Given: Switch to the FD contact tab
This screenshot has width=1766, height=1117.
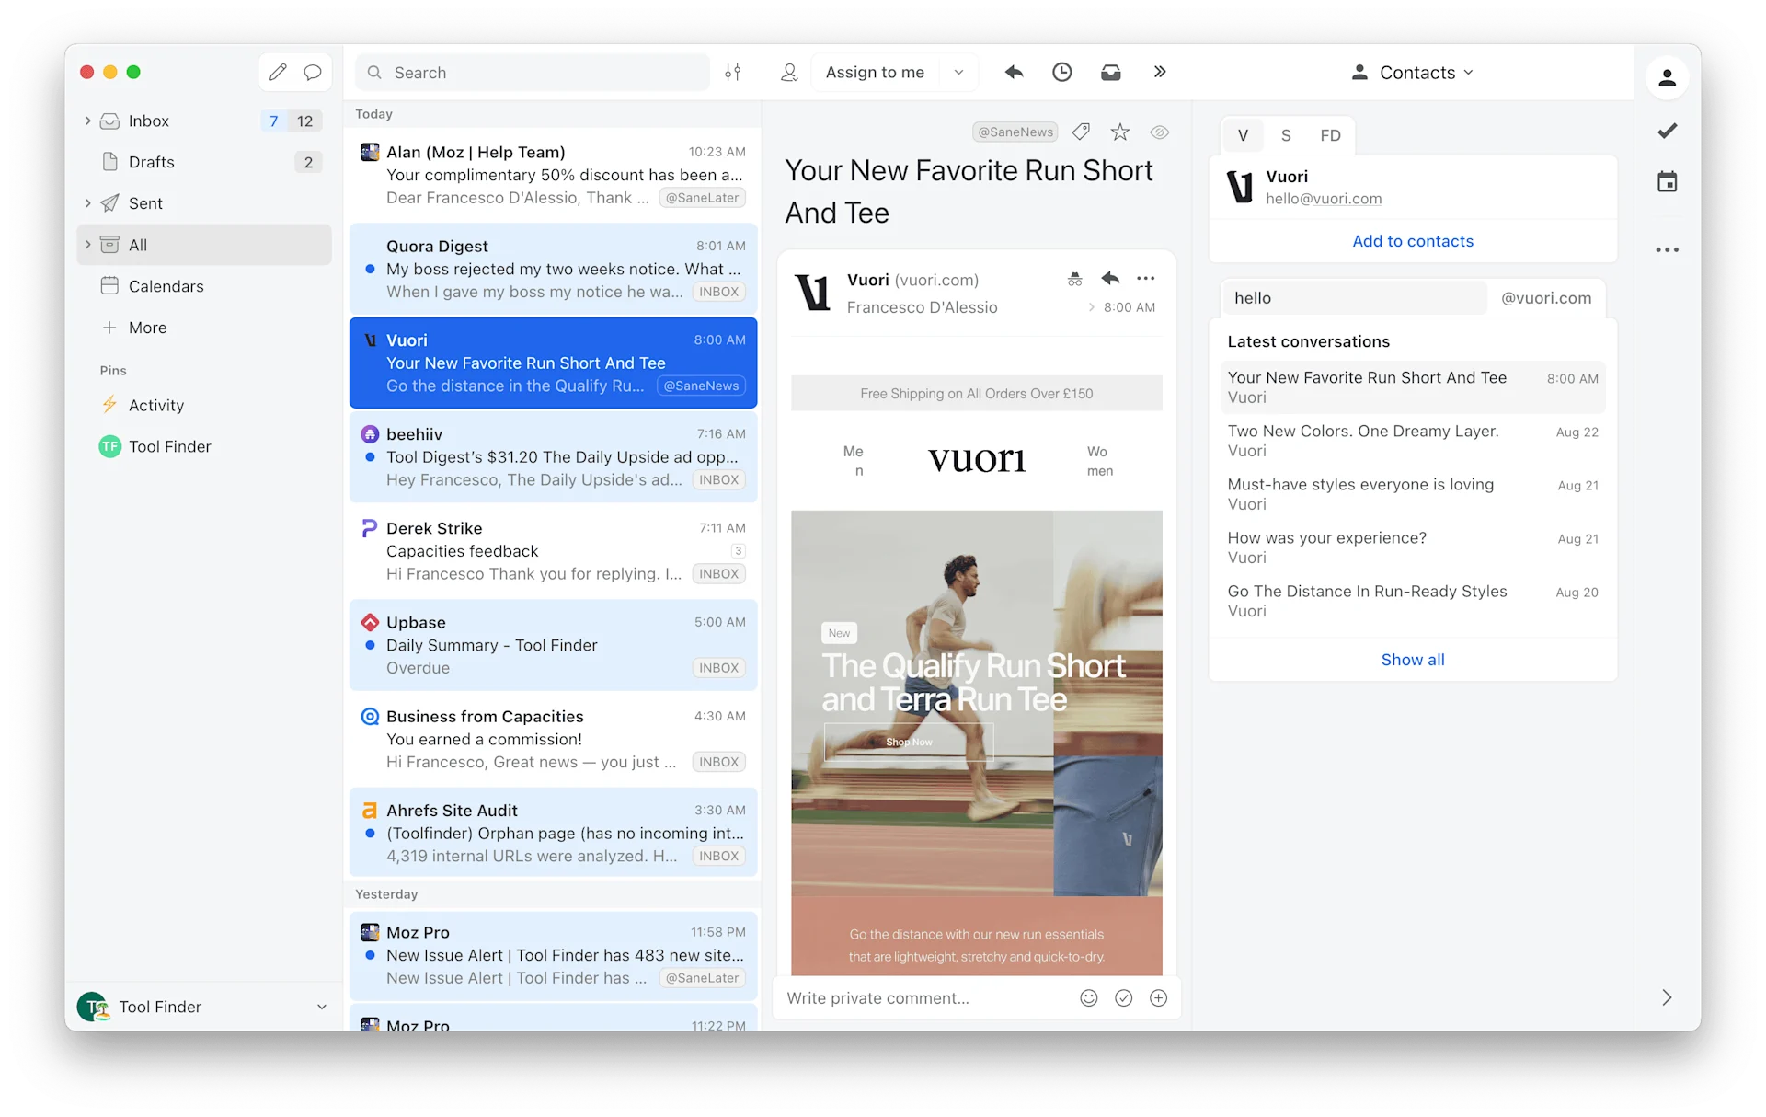Looking at the screenshot, I should click(1331, 135).
